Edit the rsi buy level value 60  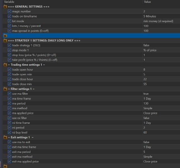(145, 132)
